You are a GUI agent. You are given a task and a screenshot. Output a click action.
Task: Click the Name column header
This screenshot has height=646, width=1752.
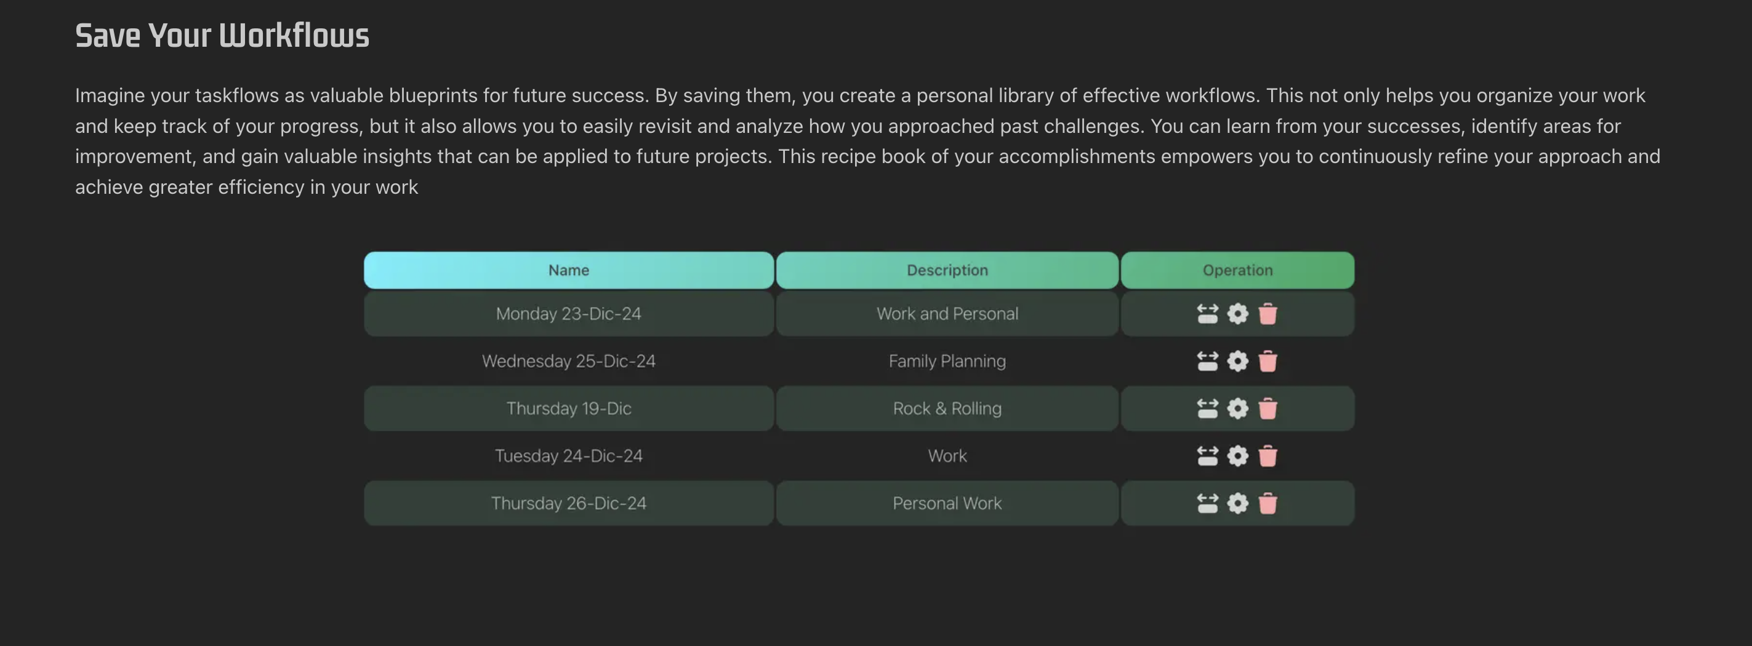point(569,270)
